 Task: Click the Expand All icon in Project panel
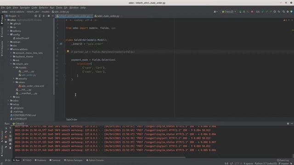(40, 16)
